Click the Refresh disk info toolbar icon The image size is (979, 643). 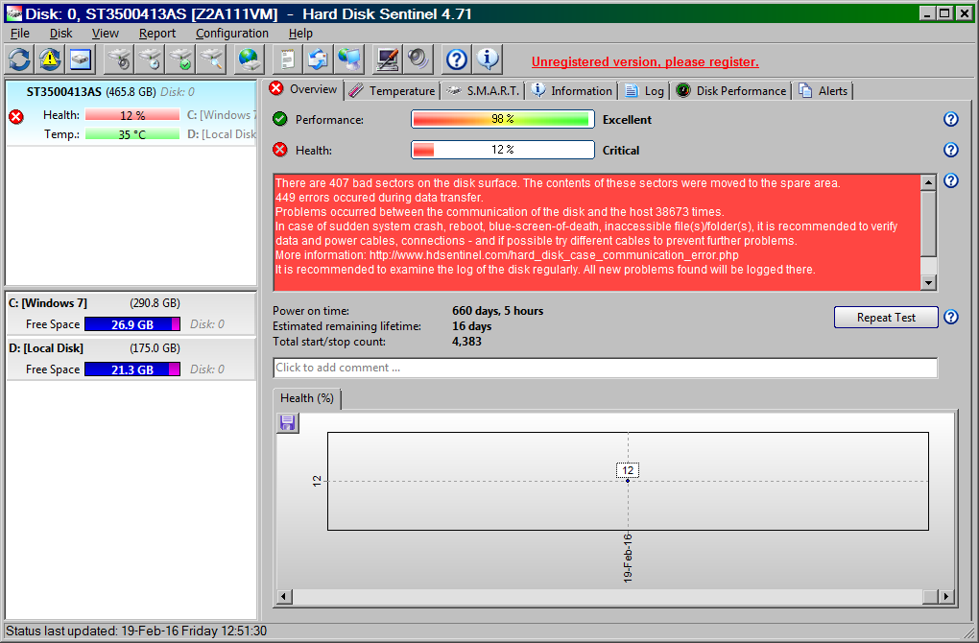pos(19,60)
